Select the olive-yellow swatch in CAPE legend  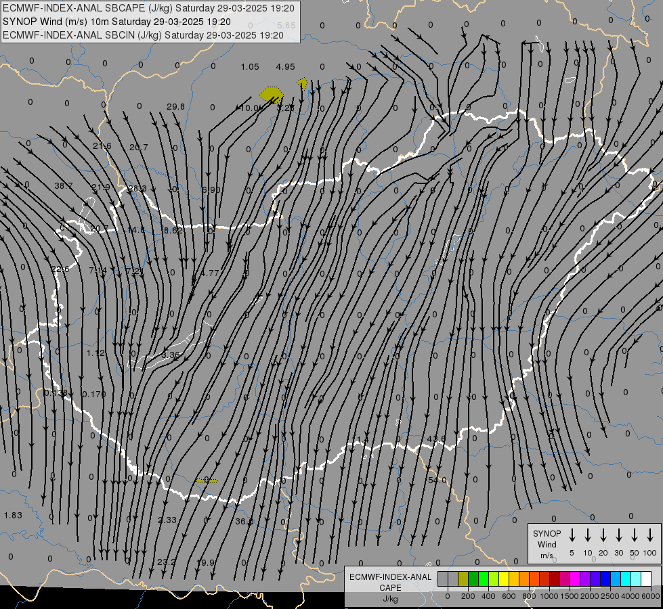(463, 579)
